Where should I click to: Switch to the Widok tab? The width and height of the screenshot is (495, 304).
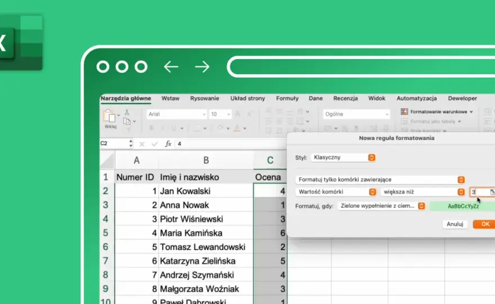(377, 99)
